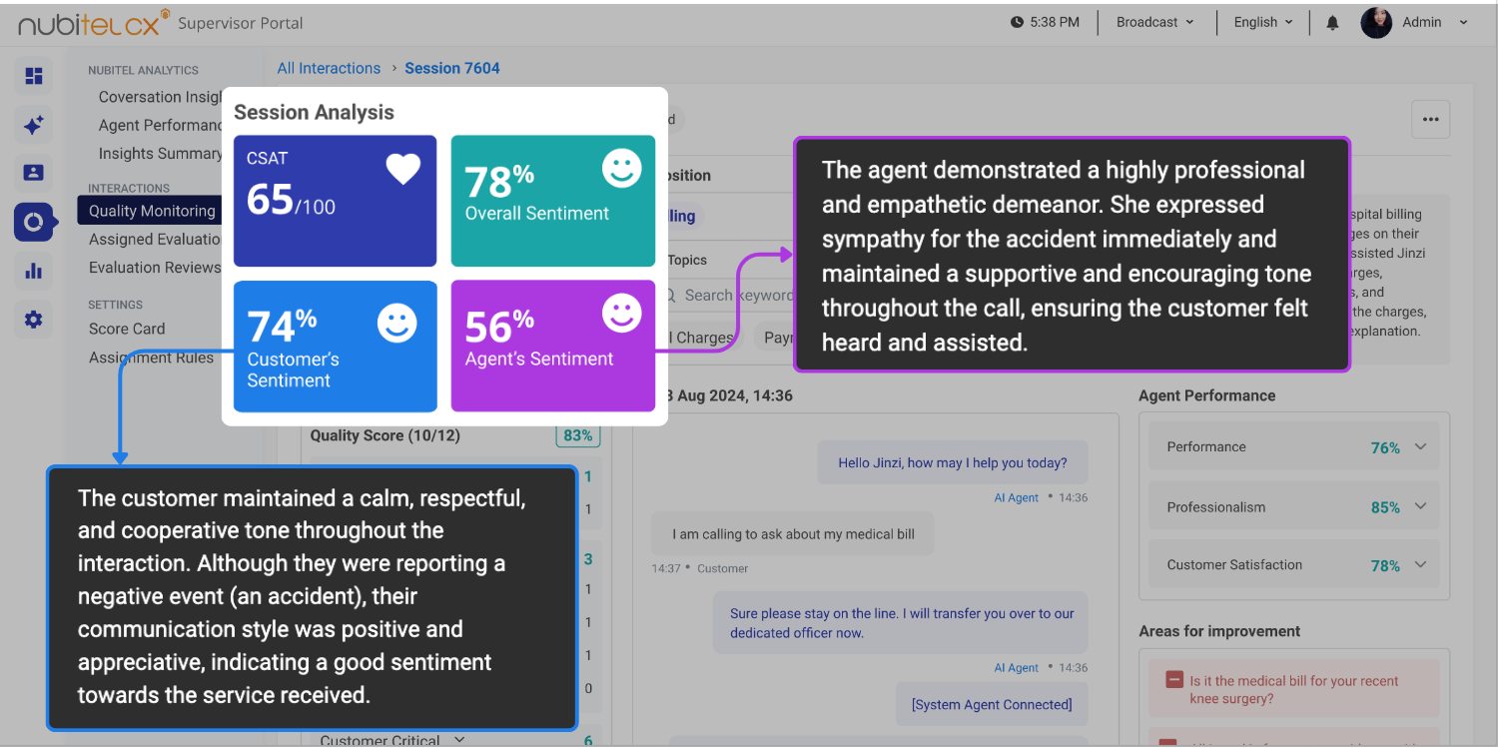The width and height of the screenshot is (1498, 748).
Task: Click the Session 7604 breadcrumb
Action: (452, 69)
